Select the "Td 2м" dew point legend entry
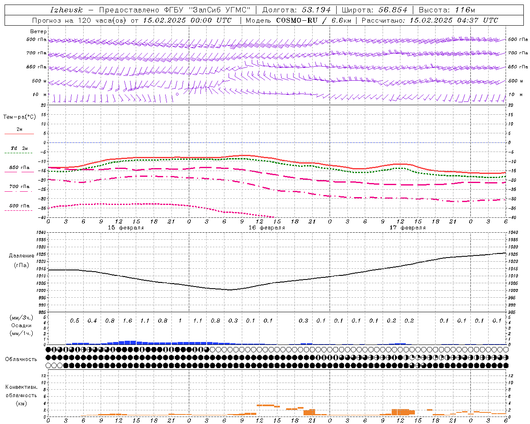The image size is (530, 424). click(x=19, y=148)
